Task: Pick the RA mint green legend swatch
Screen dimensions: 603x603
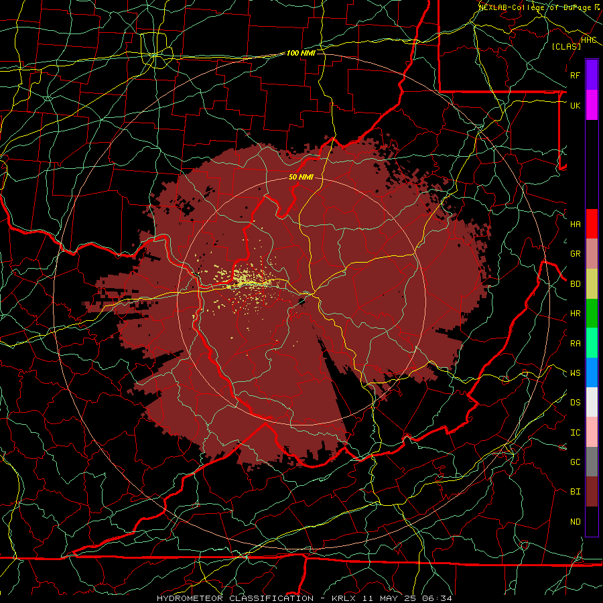Action: tap(592, 343)
